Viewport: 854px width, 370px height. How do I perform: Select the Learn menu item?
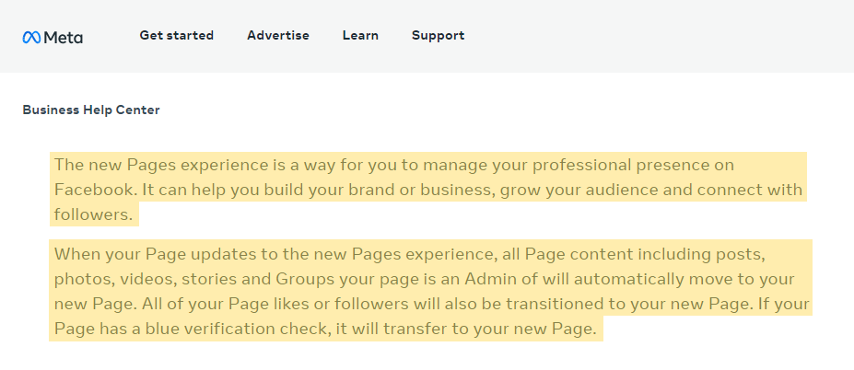tap(360, 35)
